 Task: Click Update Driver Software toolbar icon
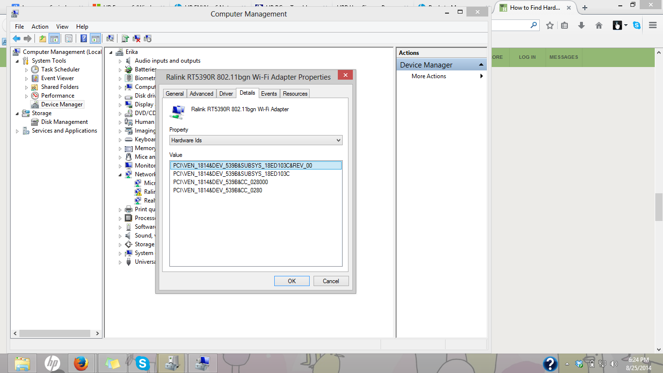[125, 39]
